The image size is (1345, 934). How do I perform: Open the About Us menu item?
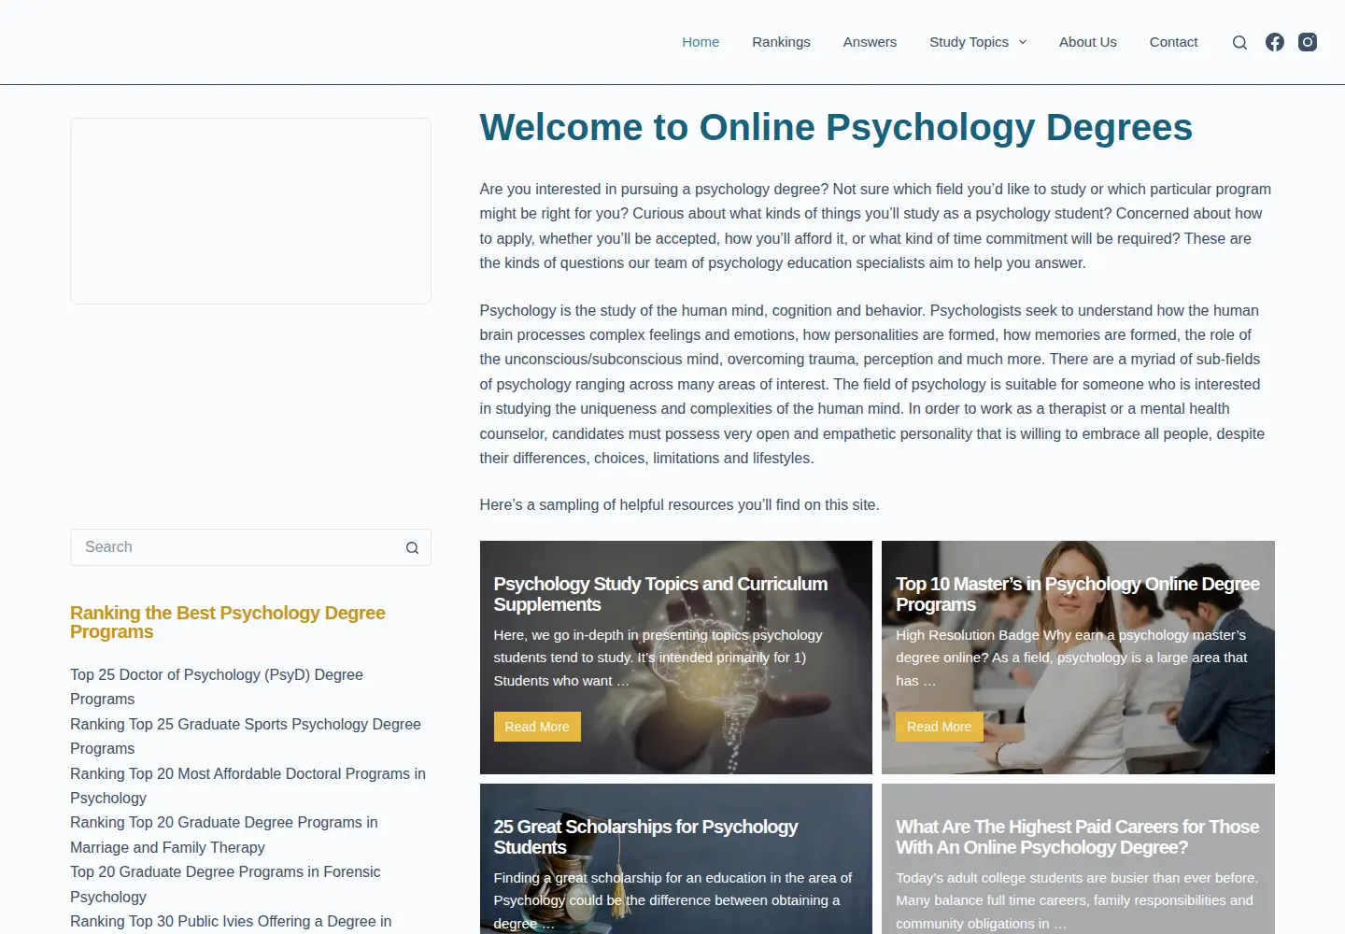point(1087,42)
